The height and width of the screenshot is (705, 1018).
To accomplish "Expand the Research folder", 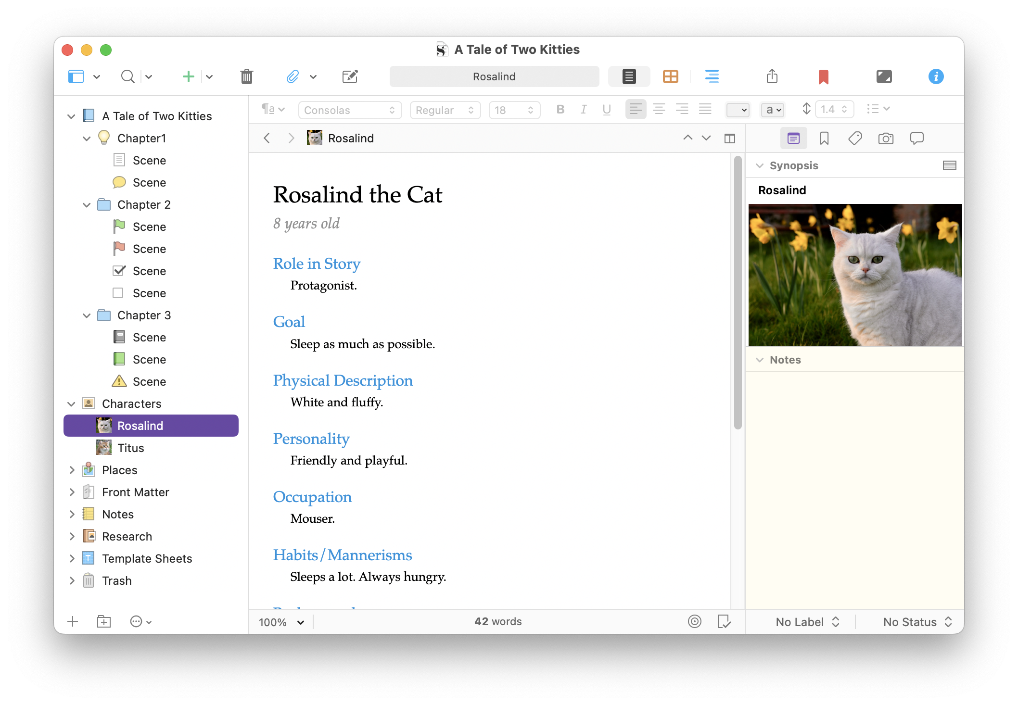I will (72, 536).
